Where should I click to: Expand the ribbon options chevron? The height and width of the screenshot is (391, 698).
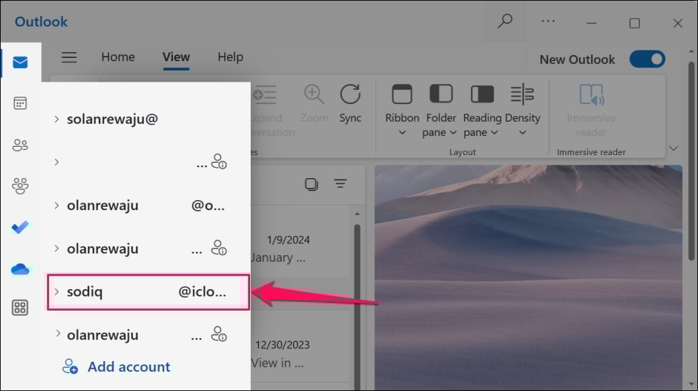click(x=673, y=148)
